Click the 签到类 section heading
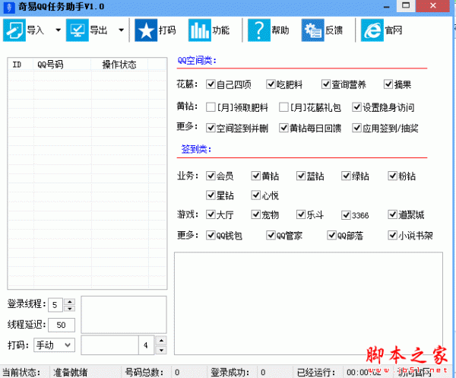This screenshot has height=378, width=456. pyautogui.click(x=196, y=149)
